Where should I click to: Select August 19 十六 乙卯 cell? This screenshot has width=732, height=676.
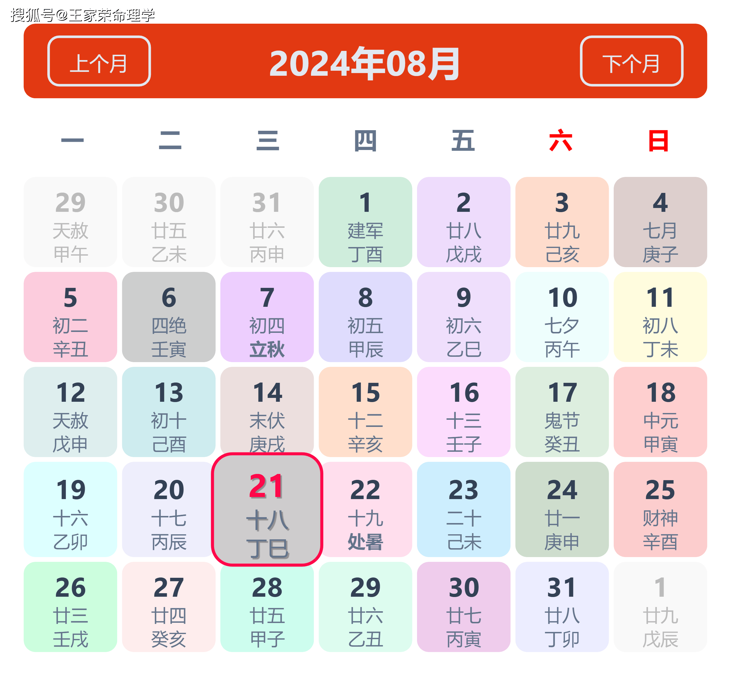[x=71, y=509]
